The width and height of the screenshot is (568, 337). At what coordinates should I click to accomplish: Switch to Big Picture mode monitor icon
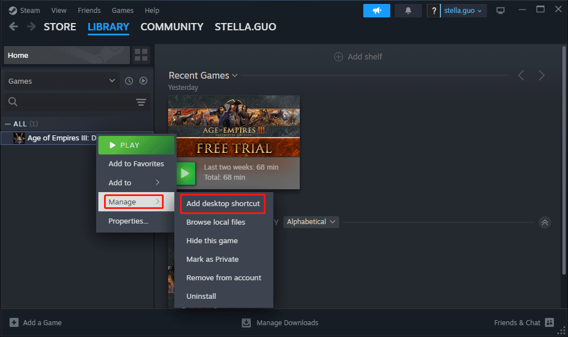click(x=501, y=11)
